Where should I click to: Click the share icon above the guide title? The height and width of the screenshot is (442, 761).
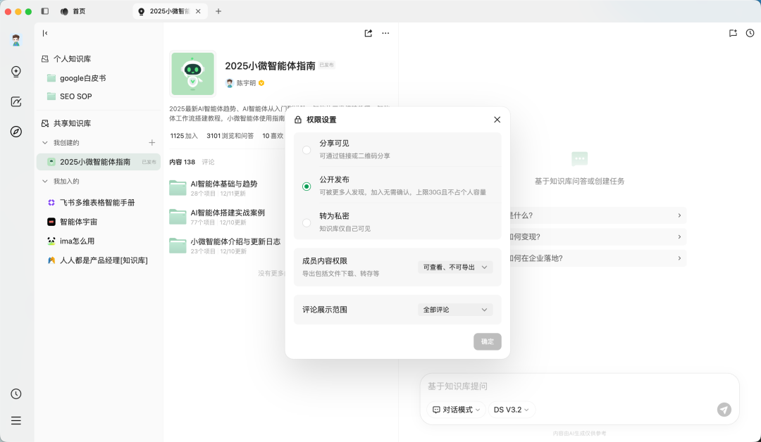(367, 33)
